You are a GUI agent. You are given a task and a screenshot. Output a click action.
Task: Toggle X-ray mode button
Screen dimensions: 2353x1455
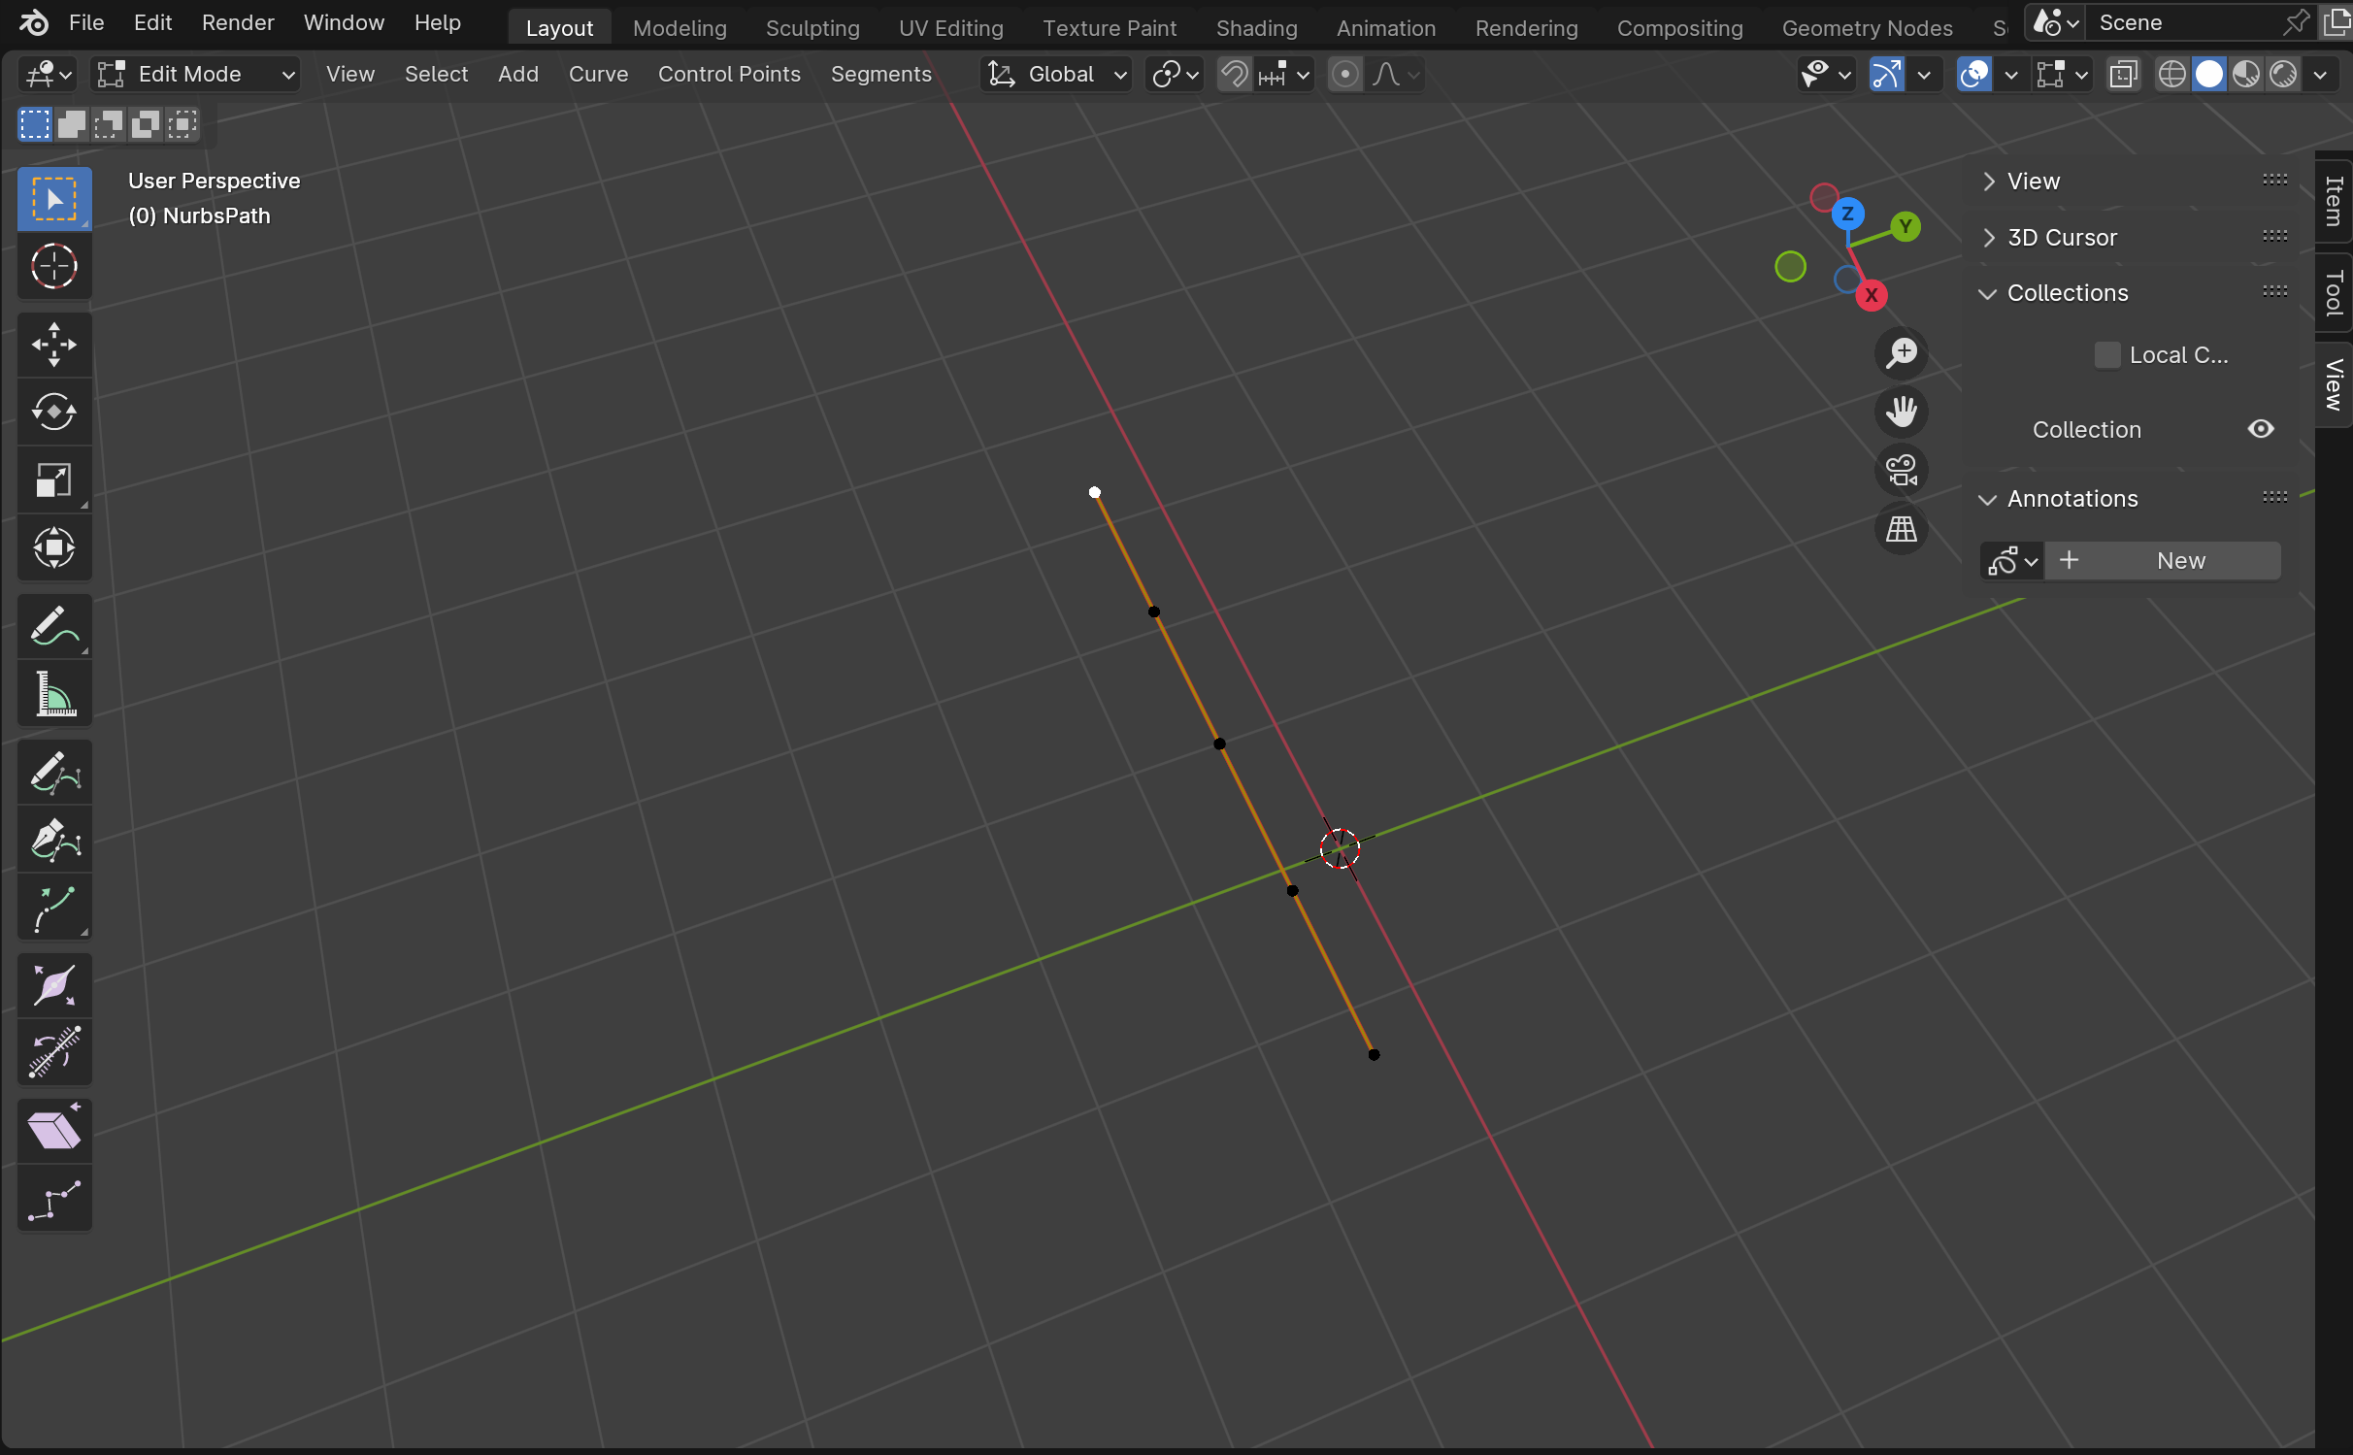click(x=2123, y=75)
